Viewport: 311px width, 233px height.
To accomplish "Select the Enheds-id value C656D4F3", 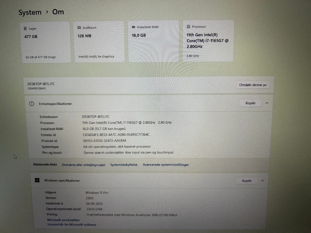I will click(116, 135).
